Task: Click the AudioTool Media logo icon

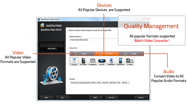Action: [42, 25]
